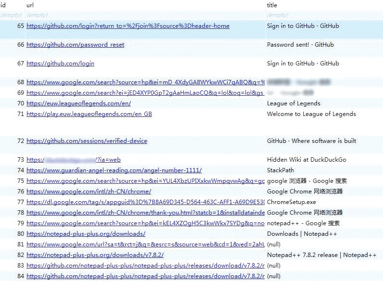Open the github notepad-plus-plus releases link in row 84
Screen dimensions: 383x282
click(146, 276)
